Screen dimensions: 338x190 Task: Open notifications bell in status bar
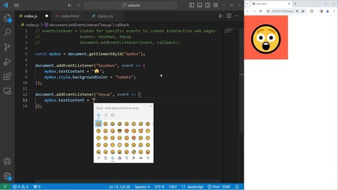[237, 187]
